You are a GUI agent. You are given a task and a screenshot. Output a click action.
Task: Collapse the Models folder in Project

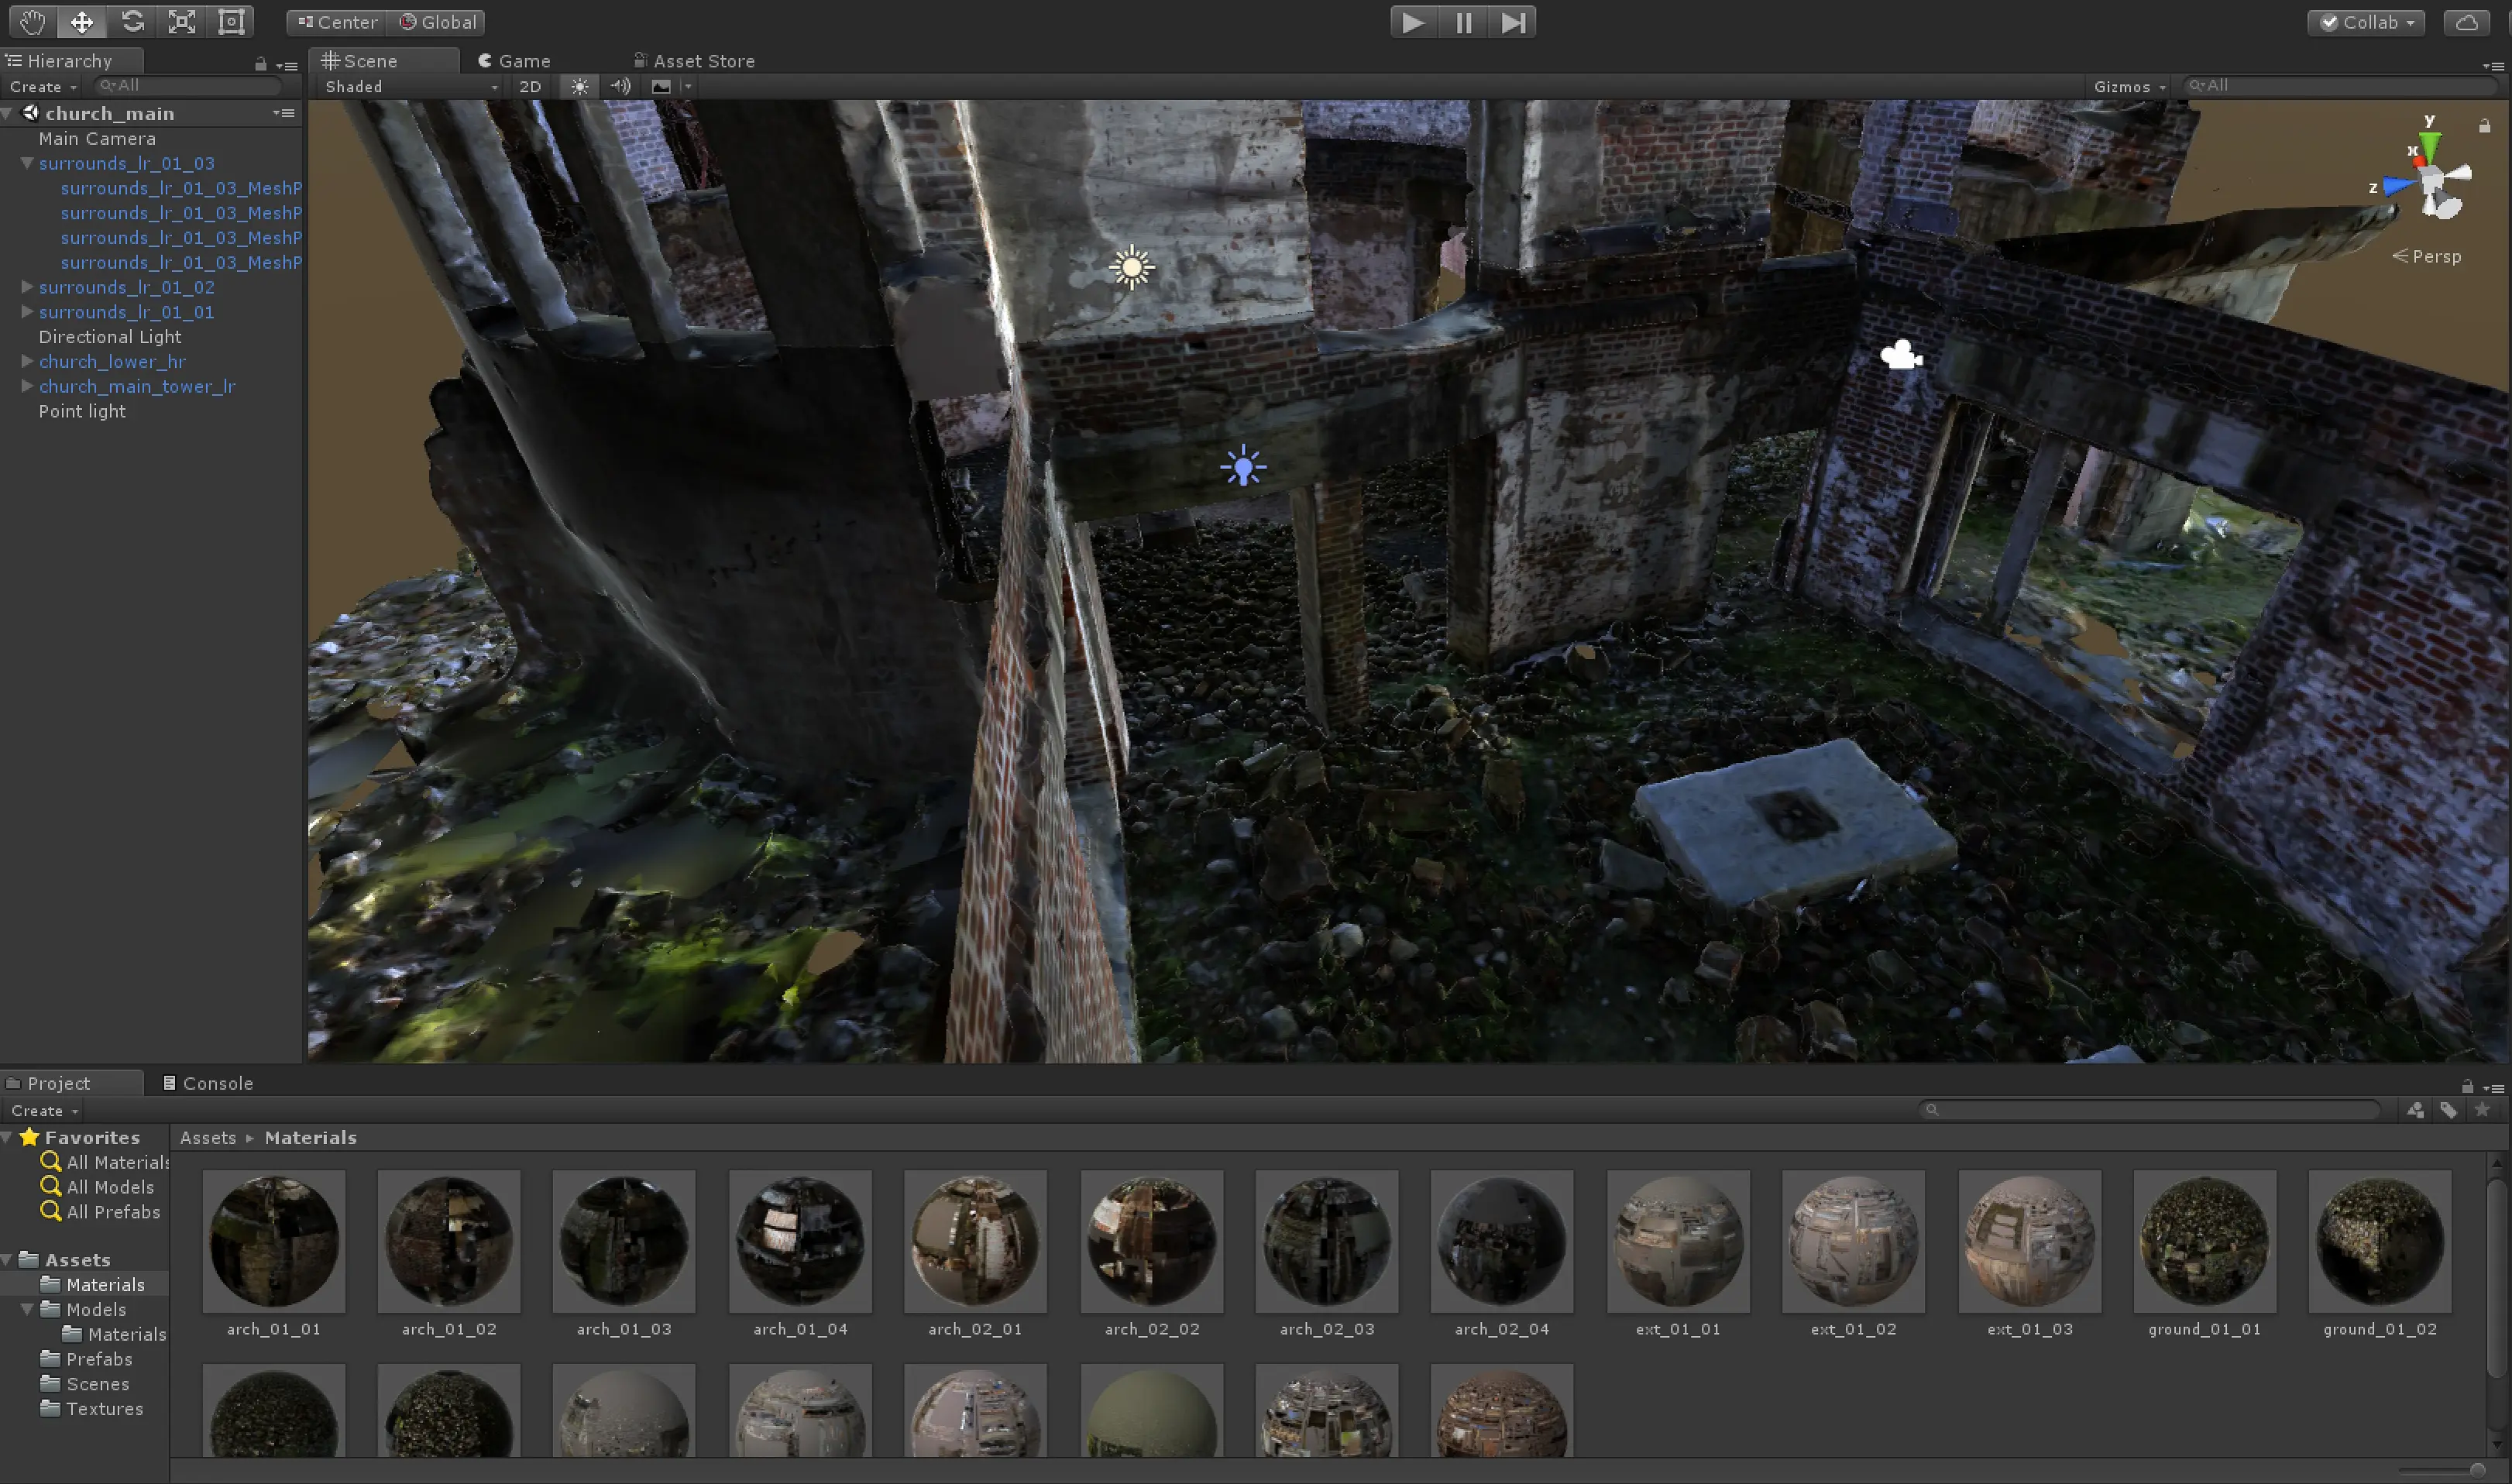(x=27, y=1309)
